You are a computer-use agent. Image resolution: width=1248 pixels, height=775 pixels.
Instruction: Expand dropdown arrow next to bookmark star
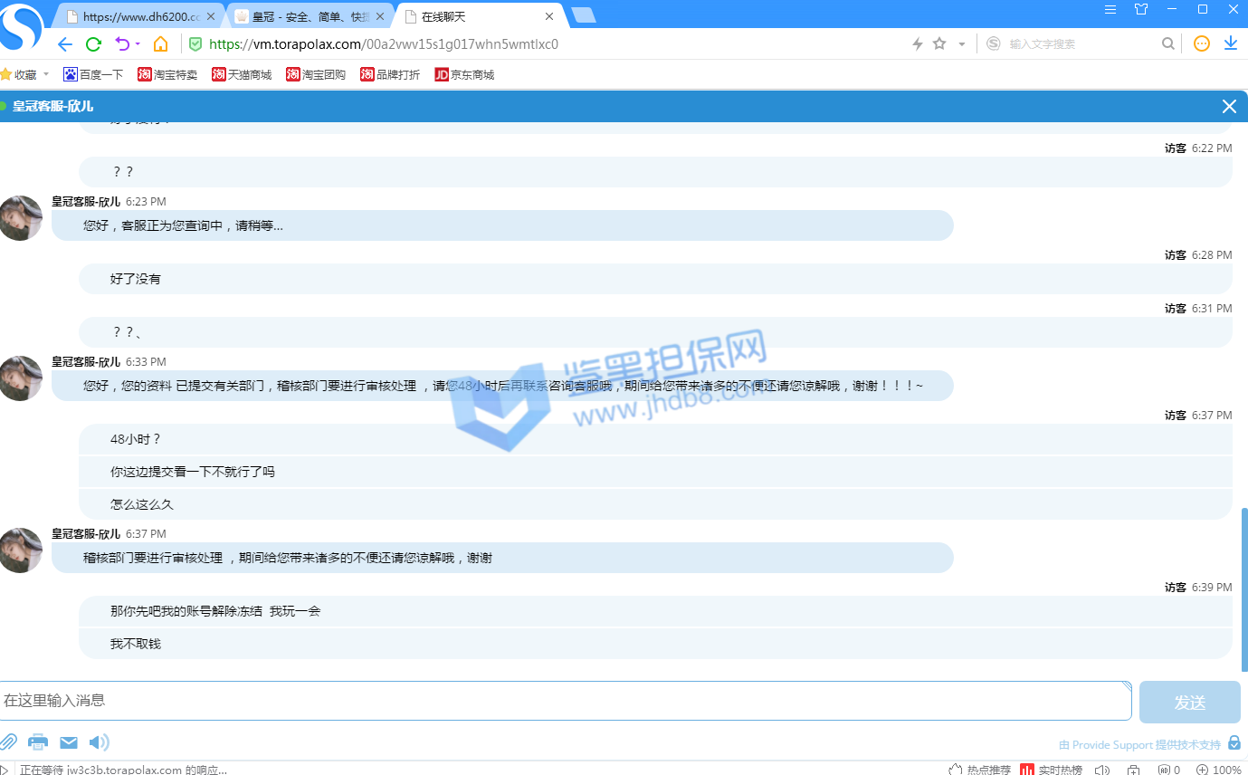[961, 44]
